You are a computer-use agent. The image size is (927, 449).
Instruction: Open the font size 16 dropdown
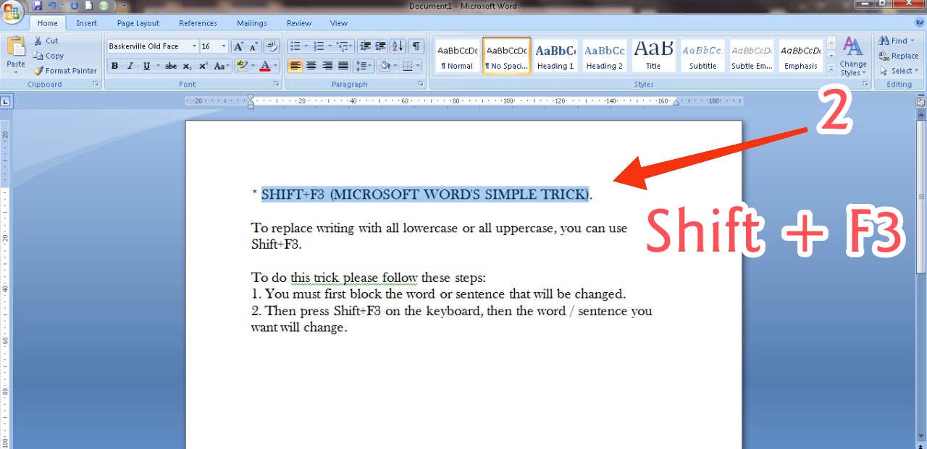pos(223,46)
